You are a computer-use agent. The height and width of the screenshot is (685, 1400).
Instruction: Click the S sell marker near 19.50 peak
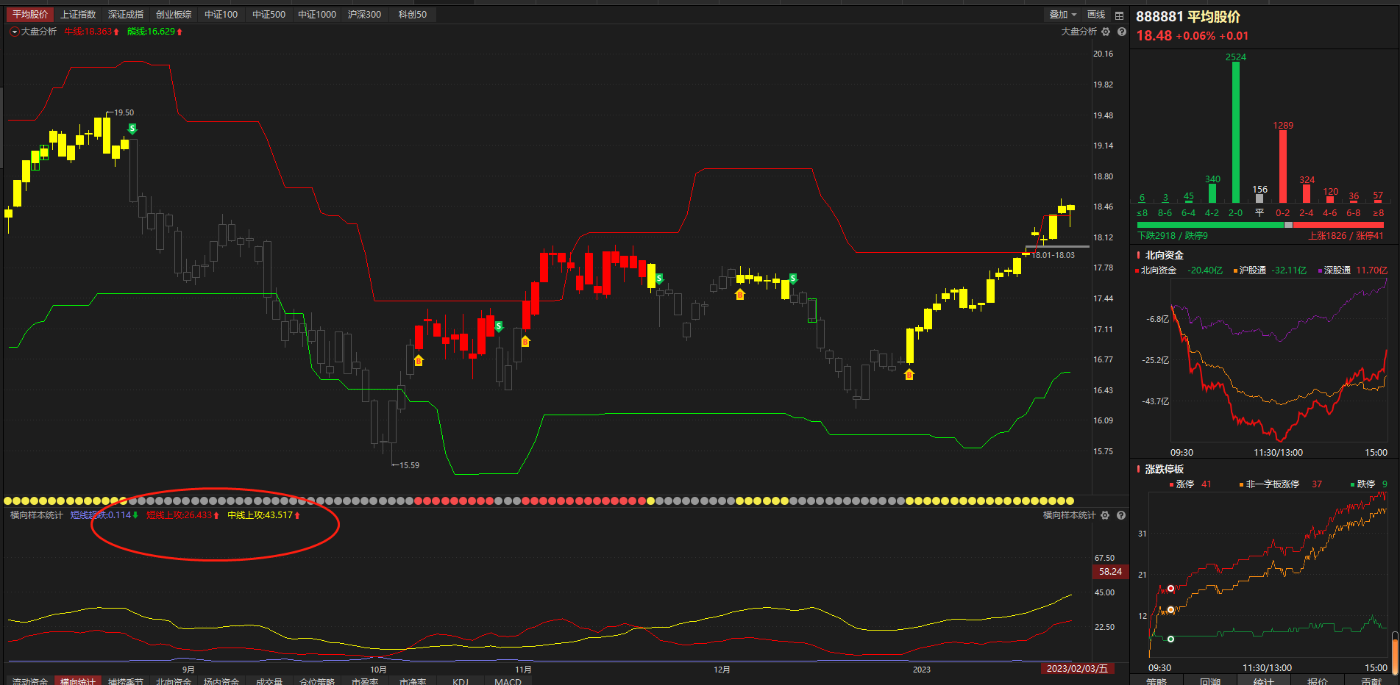coord(132,129)
